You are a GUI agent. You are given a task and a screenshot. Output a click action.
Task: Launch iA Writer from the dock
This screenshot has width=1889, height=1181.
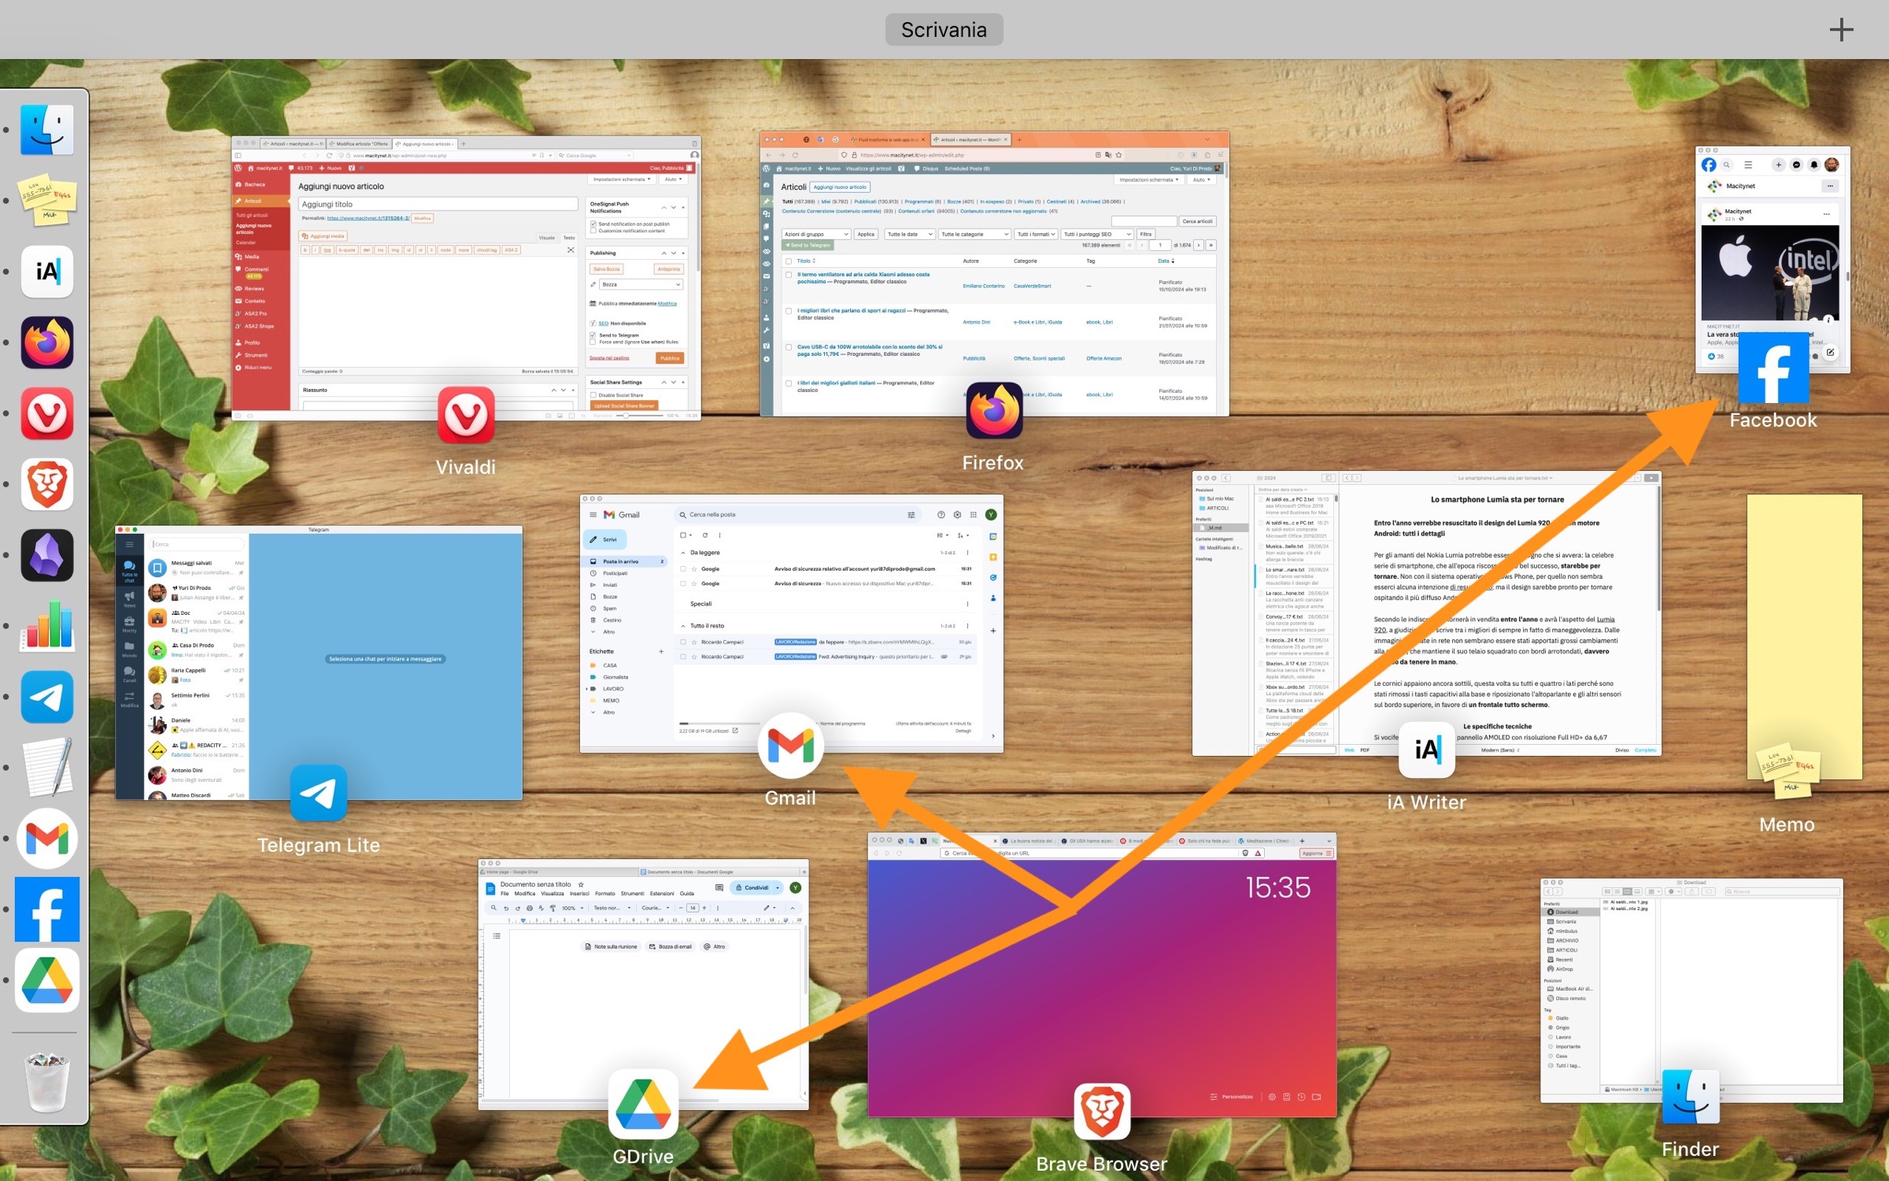[x=47, y=272]
